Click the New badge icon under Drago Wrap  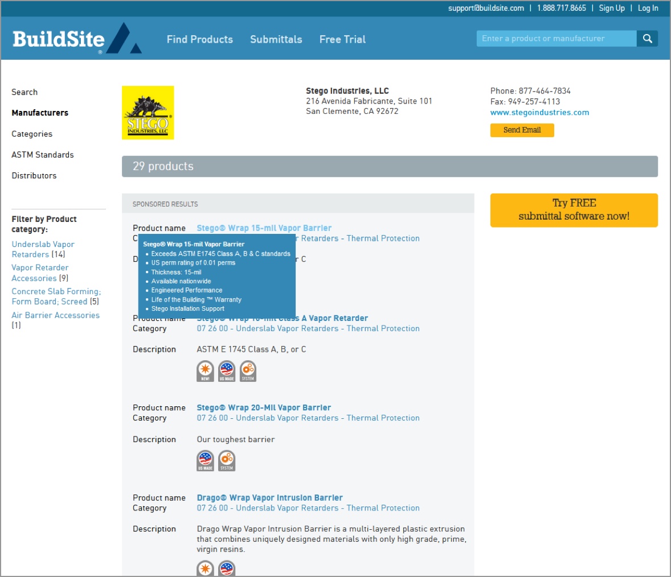[x=206, y=568]
